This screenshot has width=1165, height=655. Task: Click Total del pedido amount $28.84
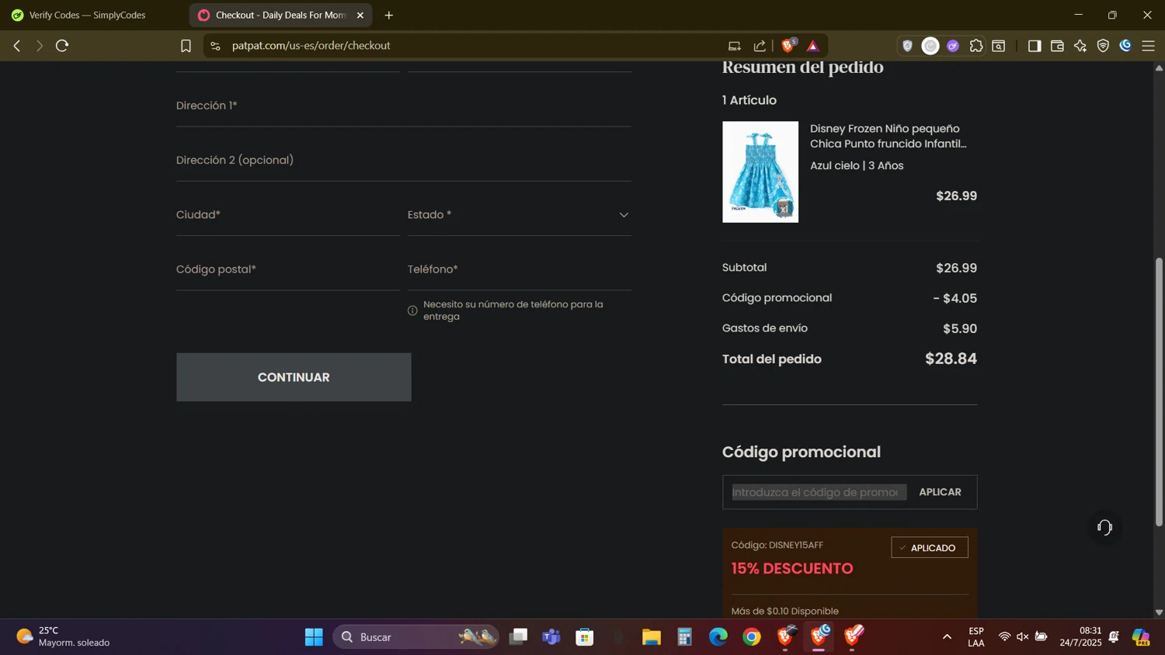coord(951,359)
